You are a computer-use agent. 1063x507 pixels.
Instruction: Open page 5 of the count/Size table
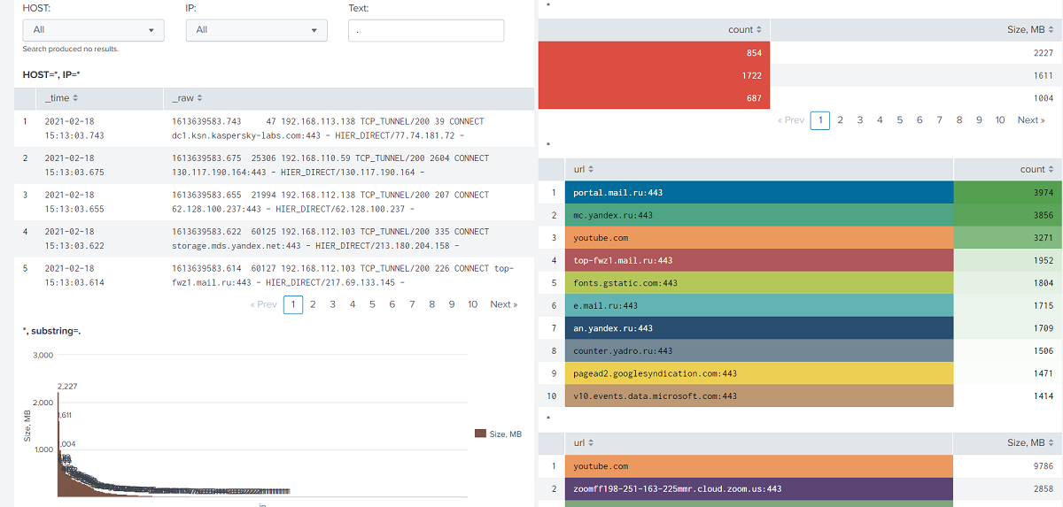click(899, 120)
